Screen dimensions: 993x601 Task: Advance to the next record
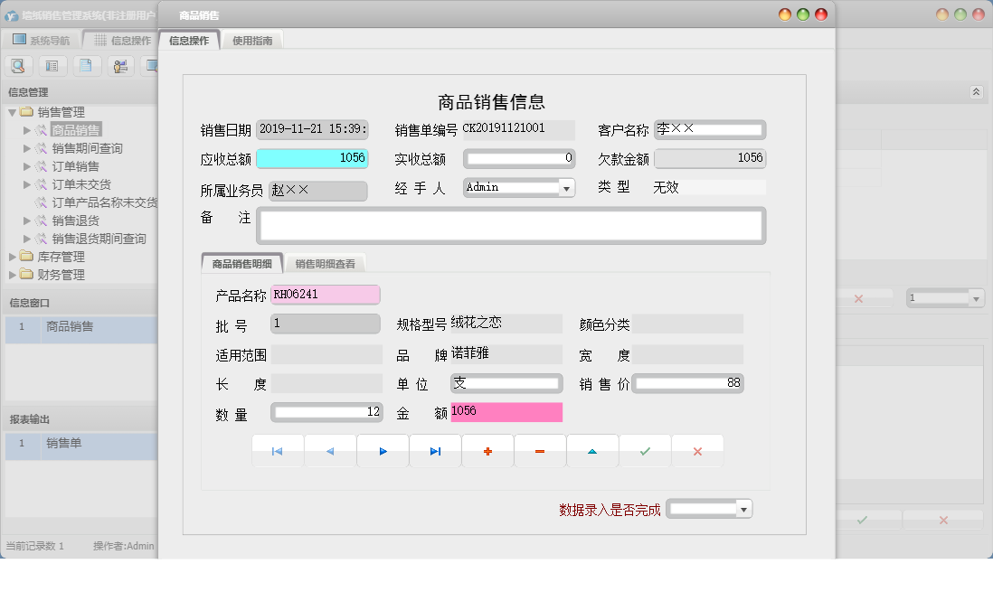(383, 450)
